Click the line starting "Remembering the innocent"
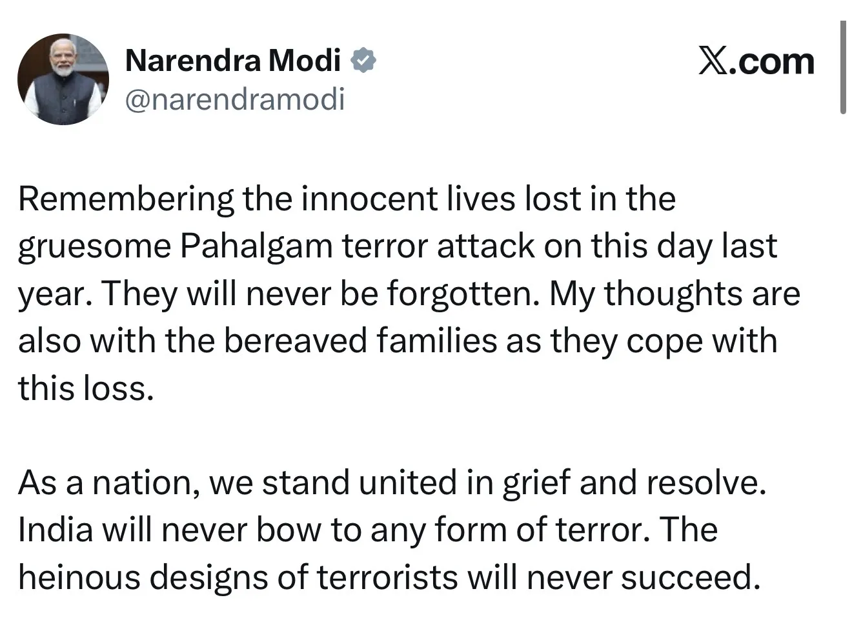The width and height of the screenshot is (852, 640). pos(347,198)
